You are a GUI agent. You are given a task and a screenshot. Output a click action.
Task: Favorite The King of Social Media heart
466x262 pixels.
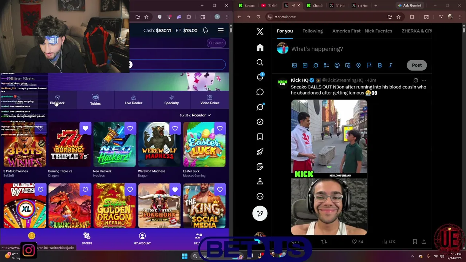tap(220, 190)
